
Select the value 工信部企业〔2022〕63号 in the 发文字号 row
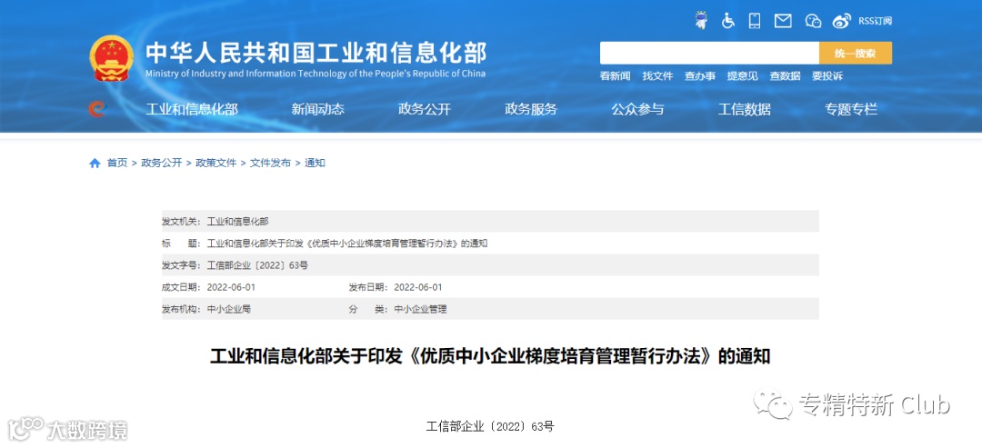click(257, 265)
